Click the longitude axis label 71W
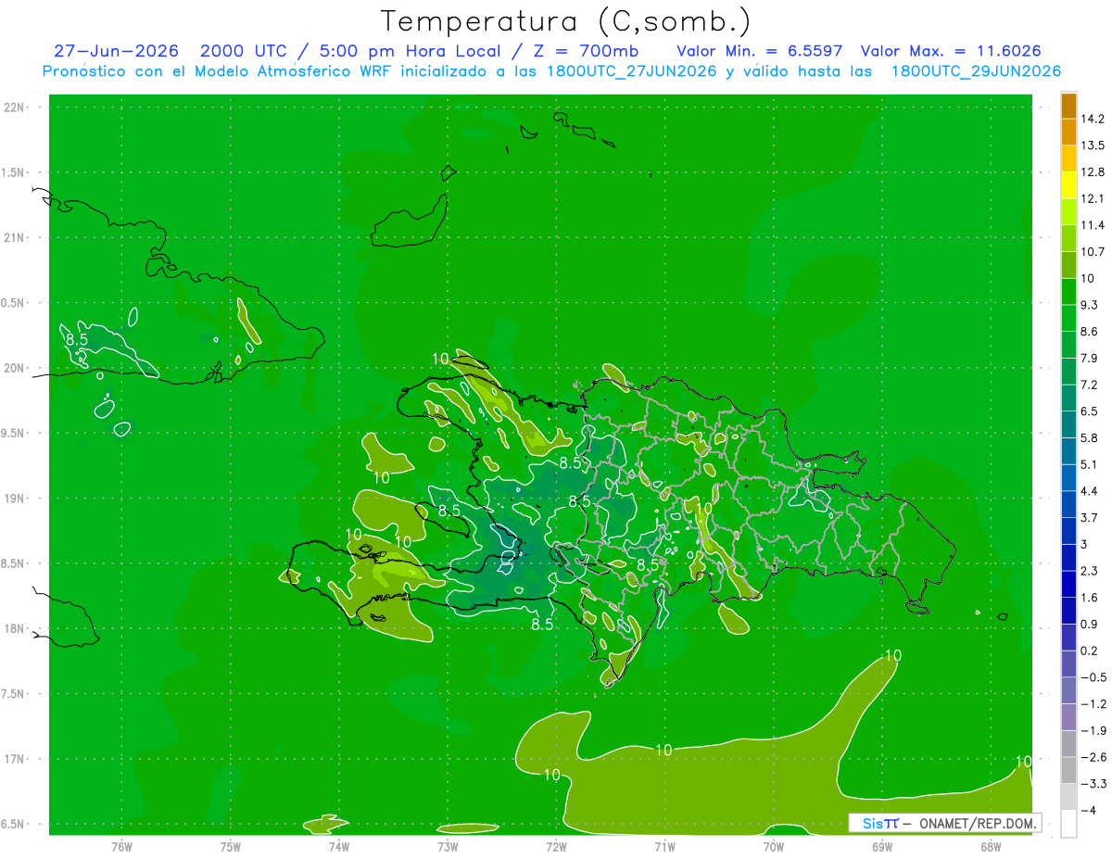The image size is (1112, 859). coord(664,846)
